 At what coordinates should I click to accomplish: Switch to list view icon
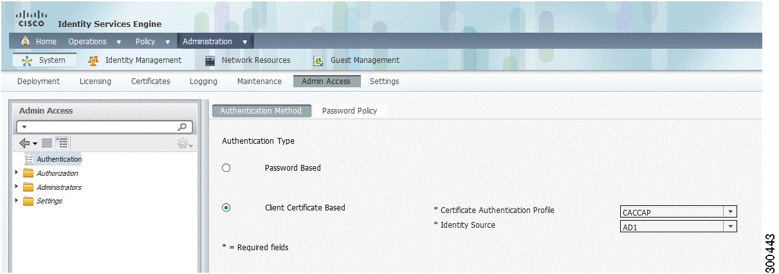(x=48, y=143)
